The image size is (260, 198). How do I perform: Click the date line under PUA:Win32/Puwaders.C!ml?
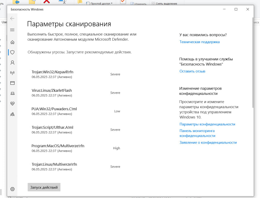tap(52, 114)
